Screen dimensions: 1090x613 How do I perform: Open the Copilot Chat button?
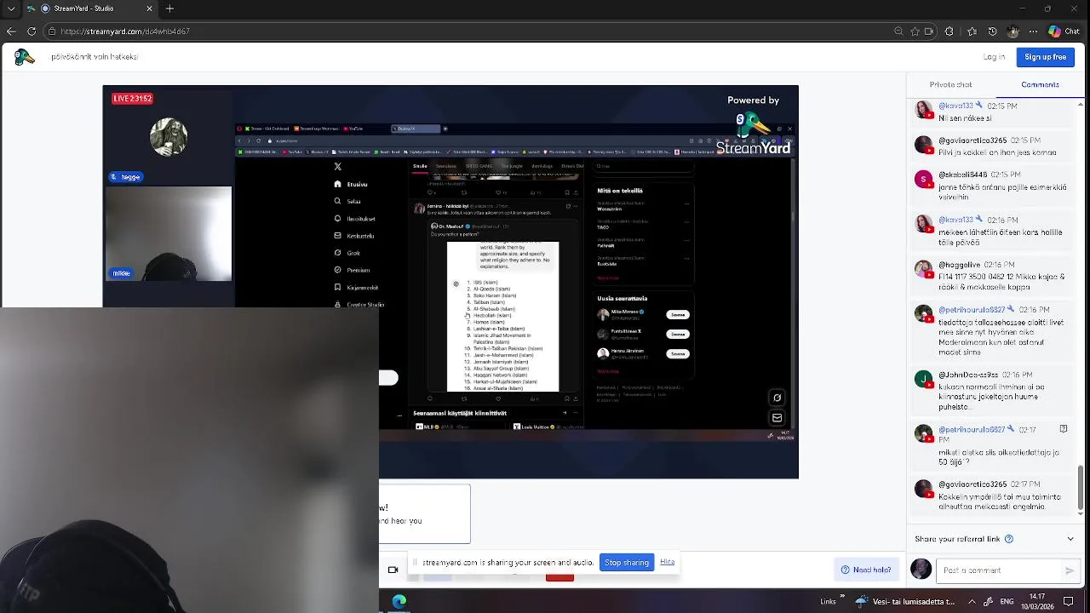point(1064,32)
